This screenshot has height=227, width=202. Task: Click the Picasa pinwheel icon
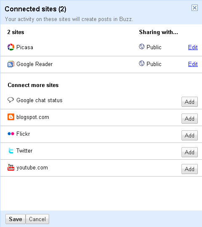[11, 47]
